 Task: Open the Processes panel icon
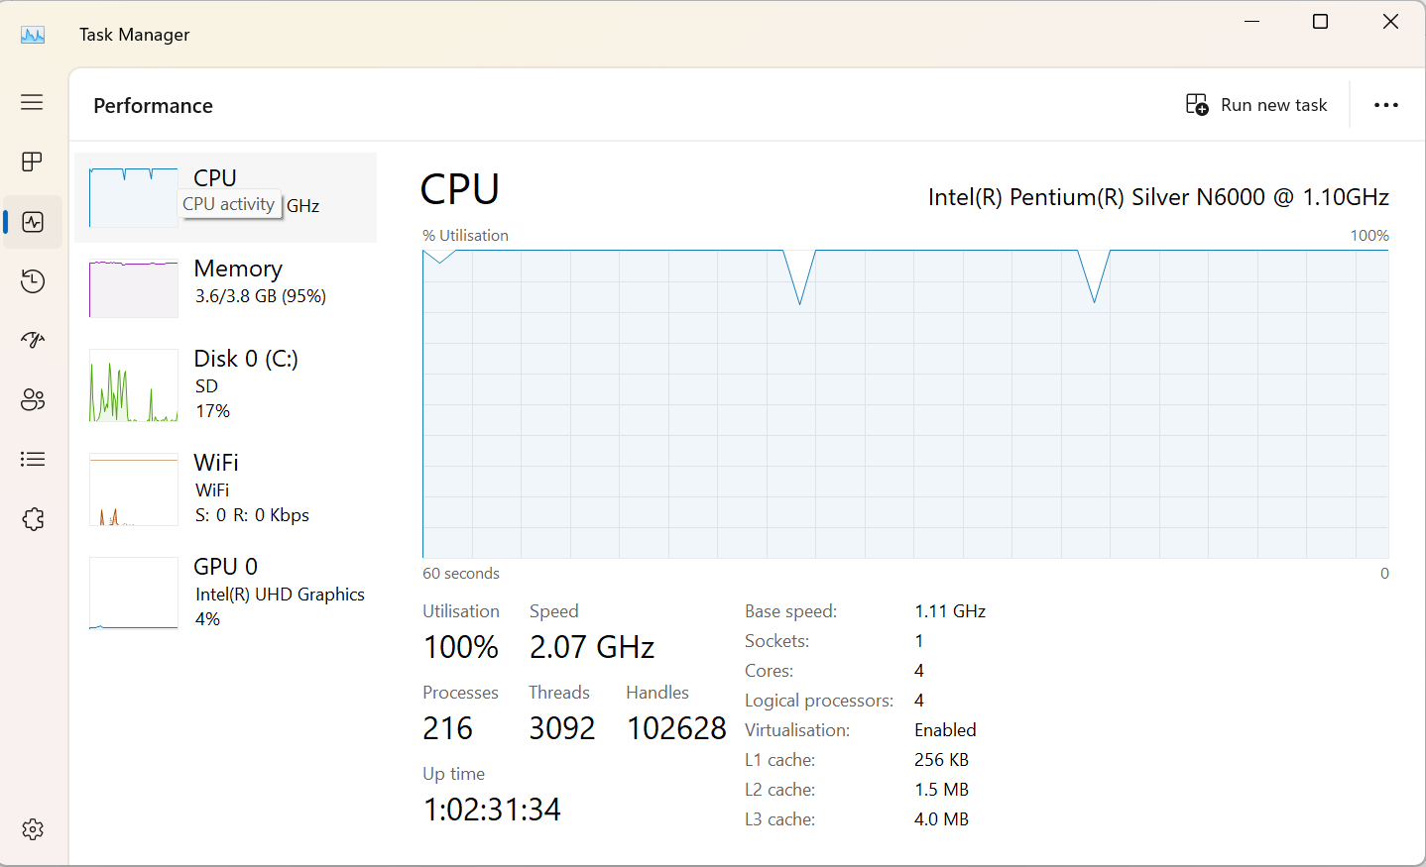coord(32,162)
